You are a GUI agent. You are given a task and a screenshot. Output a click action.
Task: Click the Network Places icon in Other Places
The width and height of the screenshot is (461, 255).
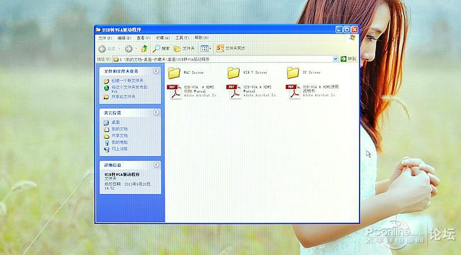107,149
